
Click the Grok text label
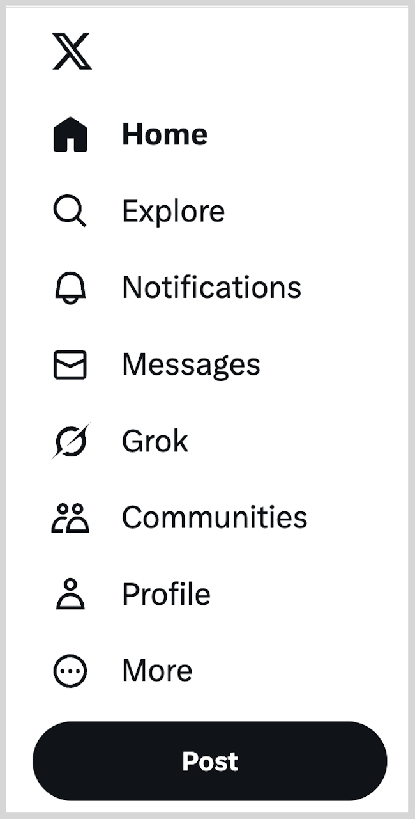click(155, 441)
